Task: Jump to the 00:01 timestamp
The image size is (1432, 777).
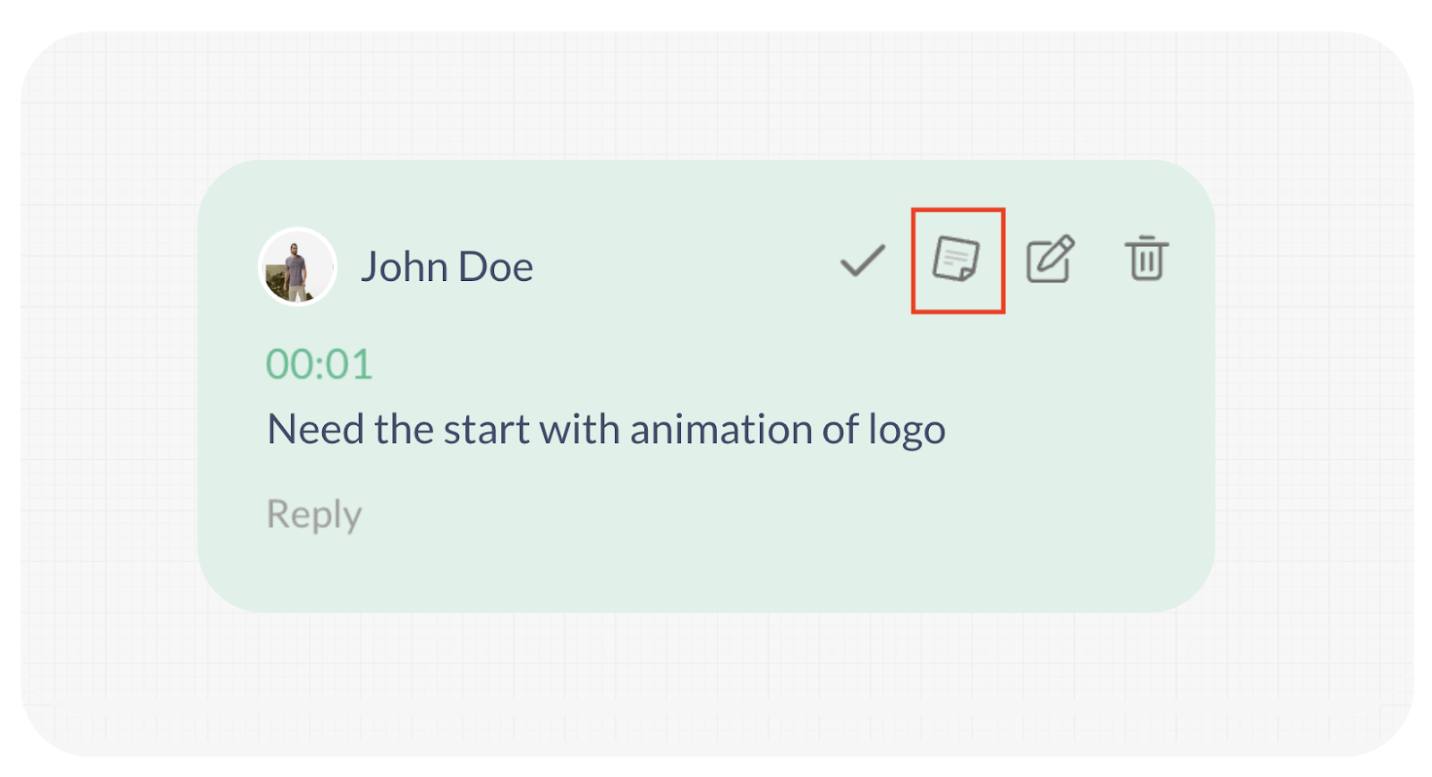Action: (x=319, y=364)
